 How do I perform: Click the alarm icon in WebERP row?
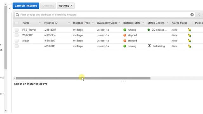(x=189, y=35)
